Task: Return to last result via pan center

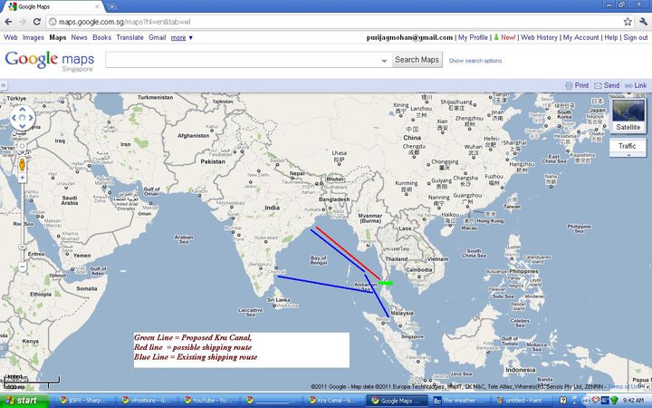Action: point(22,118)
